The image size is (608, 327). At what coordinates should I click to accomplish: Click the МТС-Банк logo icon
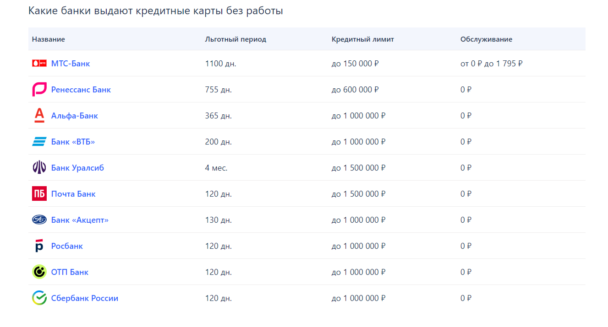39,64
